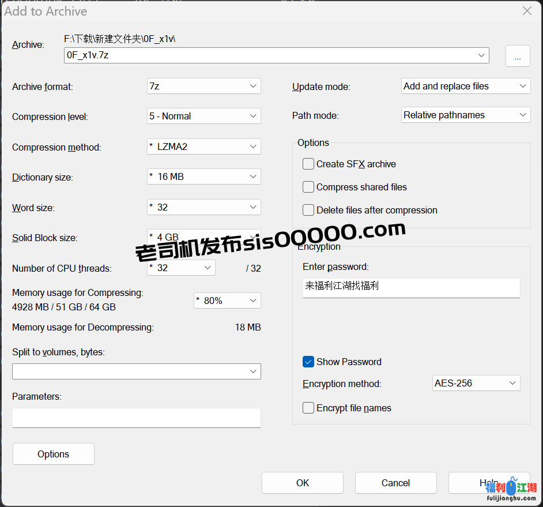The image size is (543, 507).
Task: Open the Archive format dropdown
Action: pyautogui.click(x=204, y=86)
